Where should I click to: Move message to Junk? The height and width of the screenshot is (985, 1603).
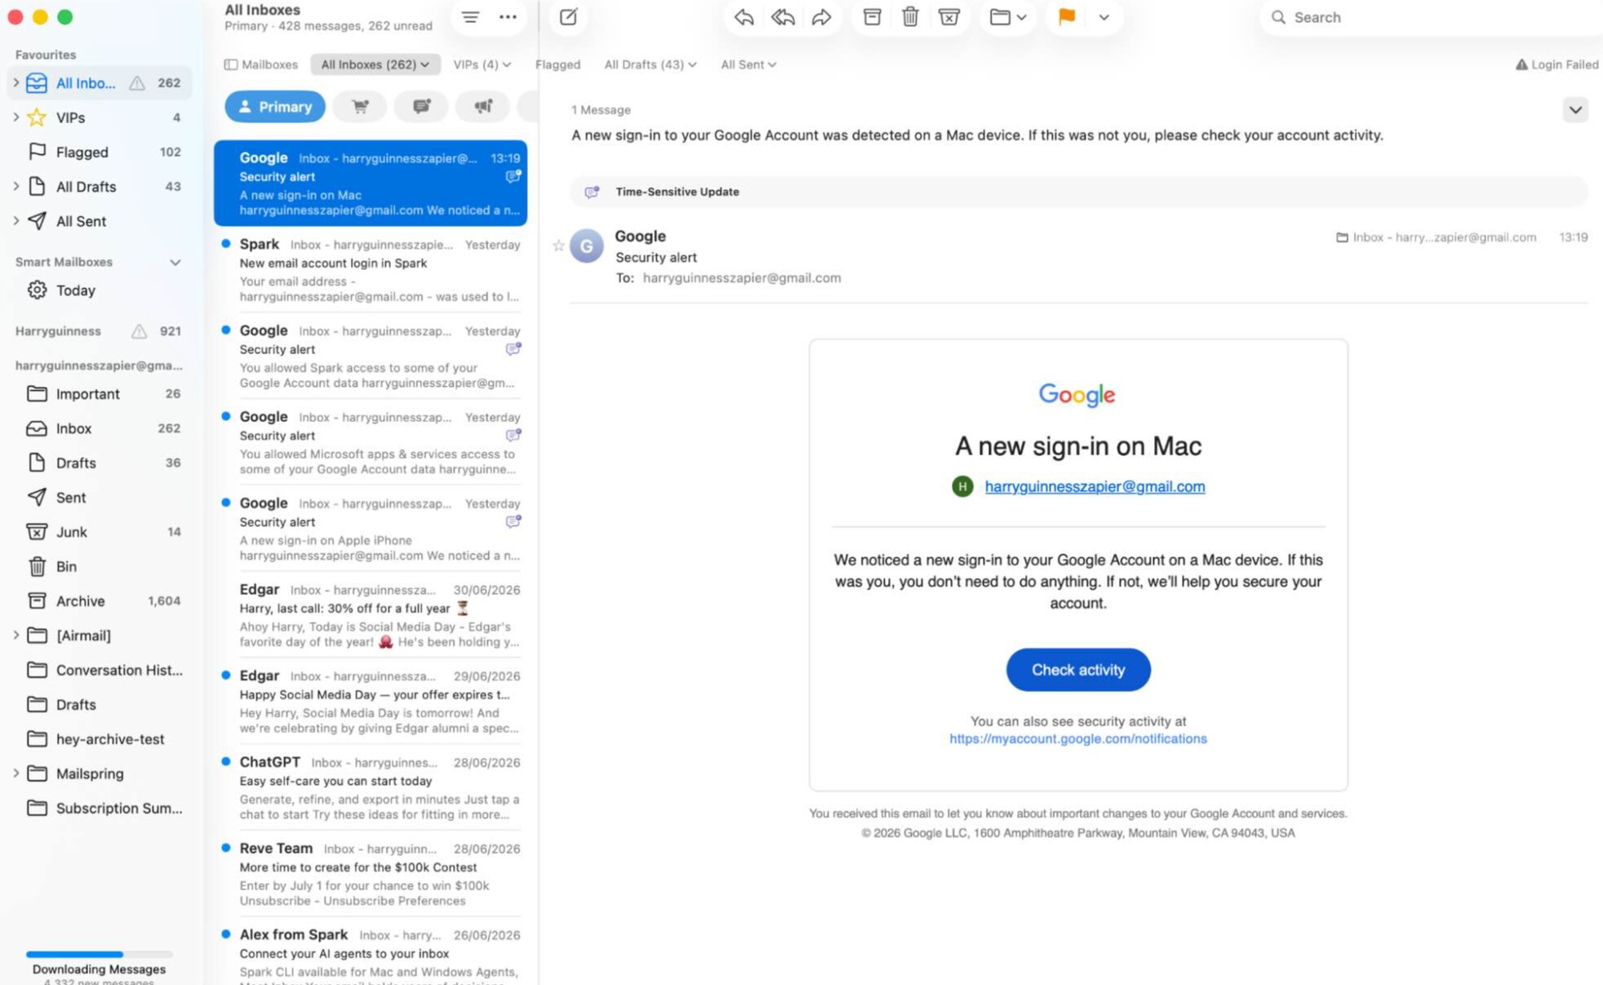coord(948,17)
